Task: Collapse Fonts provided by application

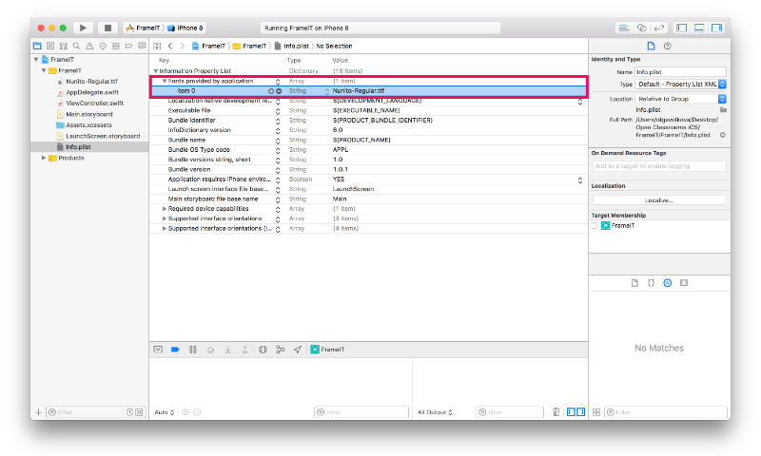Action: tap(165, 81)
